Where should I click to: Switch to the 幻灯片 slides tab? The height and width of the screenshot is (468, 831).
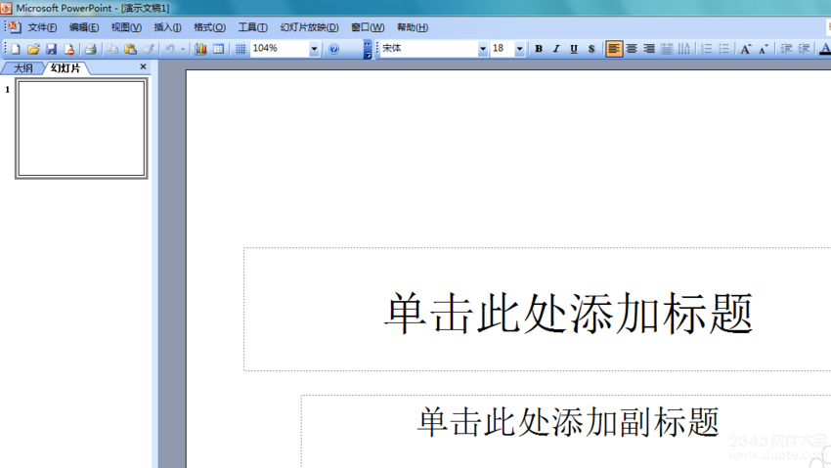66,68
